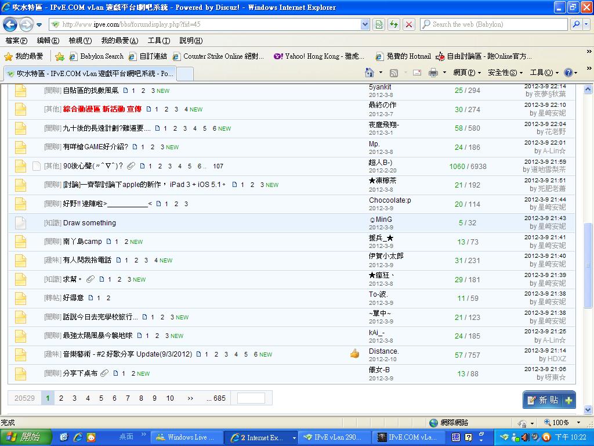Click the Windows 開始 Start button
This screenshot has width=594, height=446.
coord(26,437)
